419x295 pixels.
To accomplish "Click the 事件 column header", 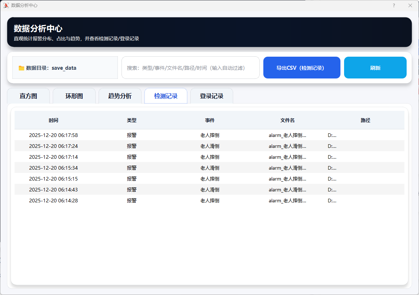I will pos(210,120).
